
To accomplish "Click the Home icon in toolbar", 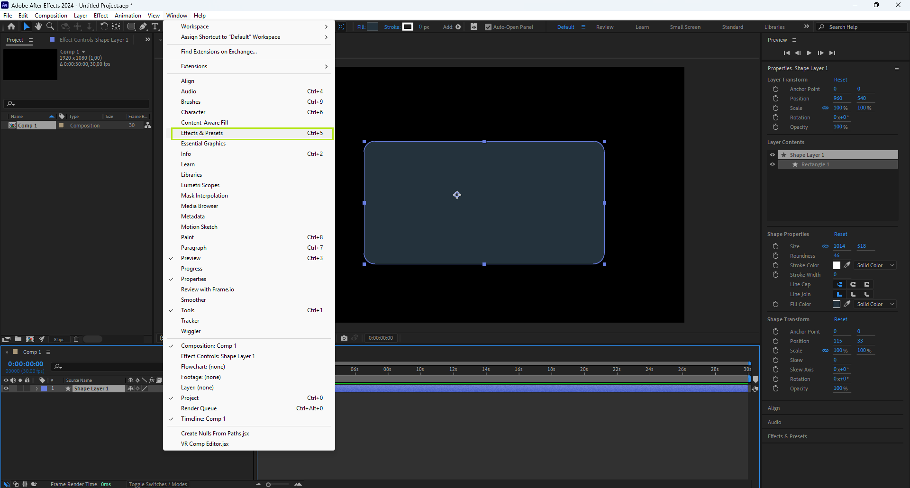I will point(11,27).
